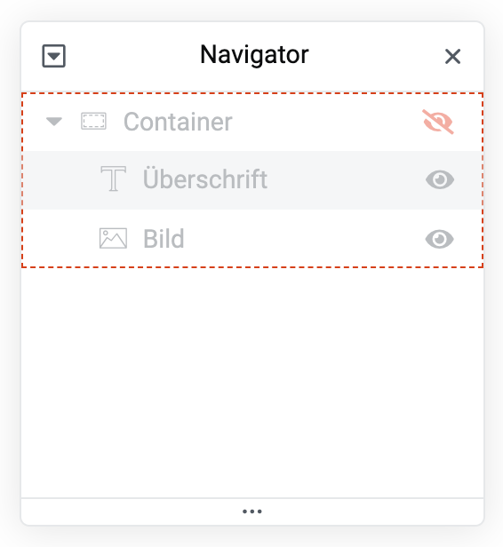The height and width of the screenshot is (547, 503).
Task: Collapse the Container tree with its arrow
Action: click(54, 122)
